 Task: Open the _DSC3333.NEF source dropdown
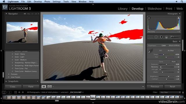click(76, 92)
